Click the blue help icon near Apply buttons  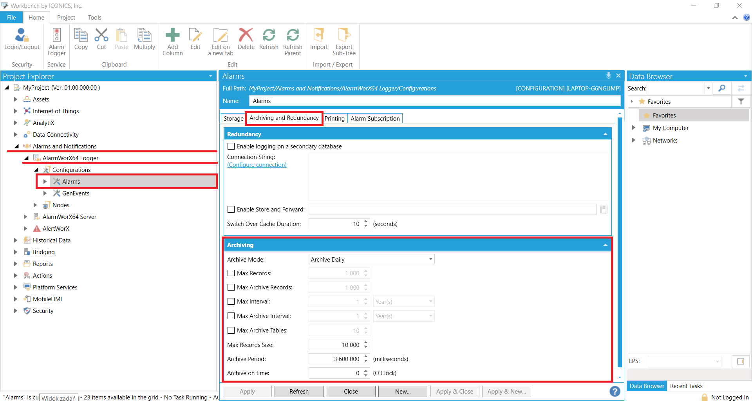[x=615, y=391]
